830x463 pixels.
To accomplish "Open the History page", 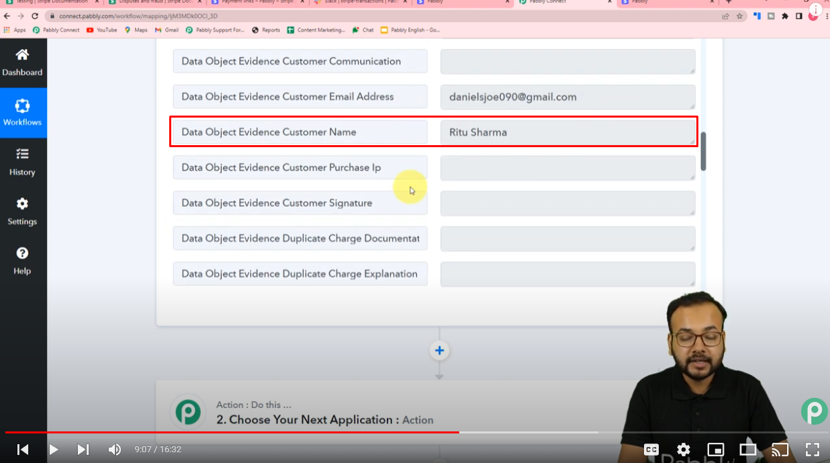I will click(23, 163).
